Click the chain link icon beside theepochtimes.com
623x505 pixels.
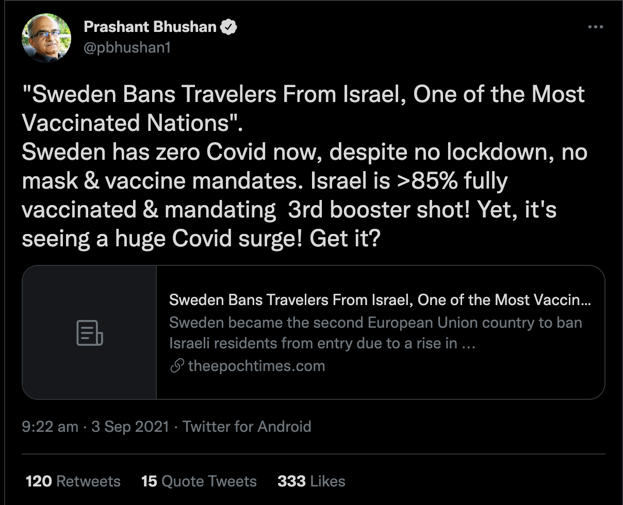coord(177,366)
